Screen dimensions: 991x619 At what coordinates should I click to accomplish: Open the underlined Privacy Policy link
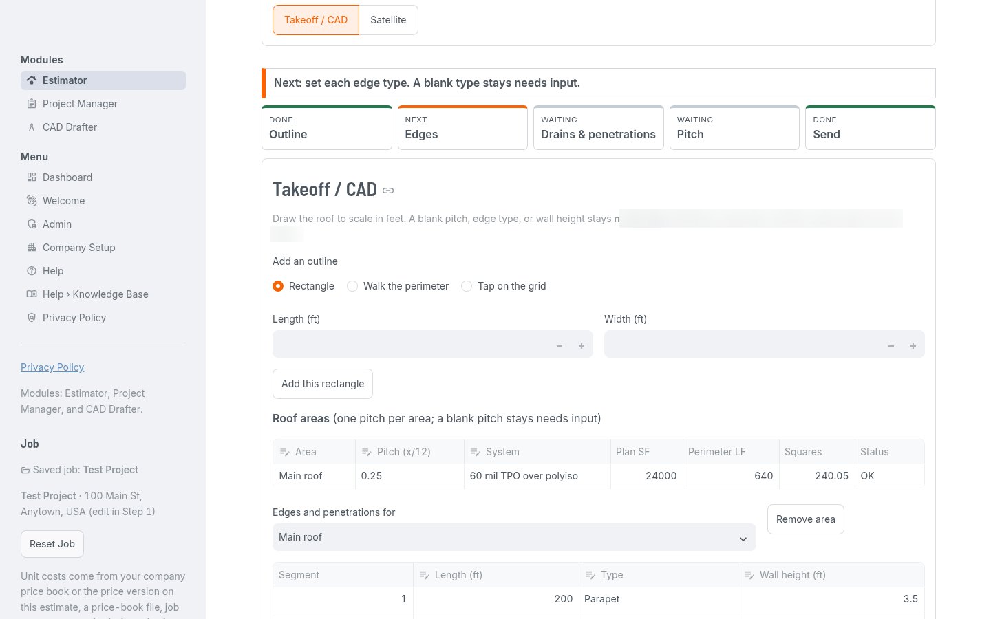tap(52, 367)
